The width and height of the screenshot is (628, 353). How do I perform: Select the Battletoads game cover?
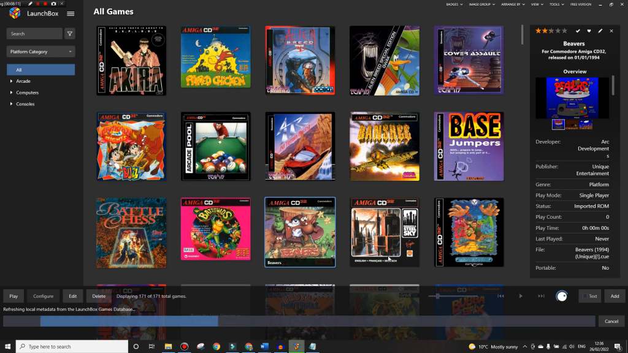point(215,229)
